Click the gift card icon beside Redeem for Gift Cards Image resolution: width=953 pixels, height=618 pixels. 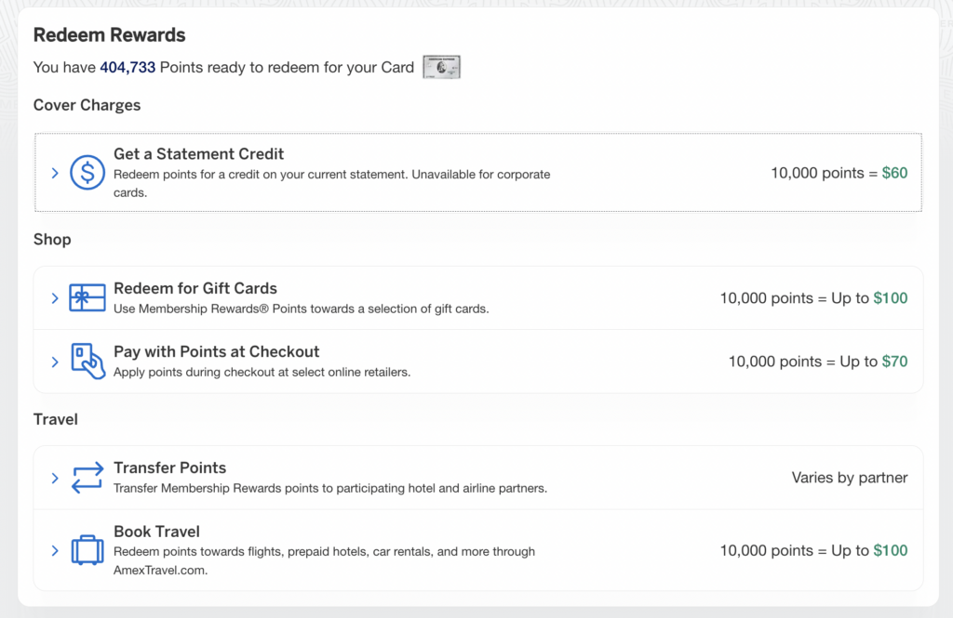tap(86, 296)
